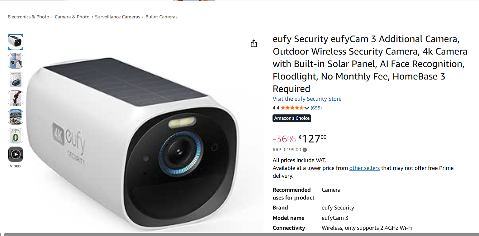Open the other sellers link
This screenshot has width=479, height=236.
pyautogui.click(x=364, y=168)
